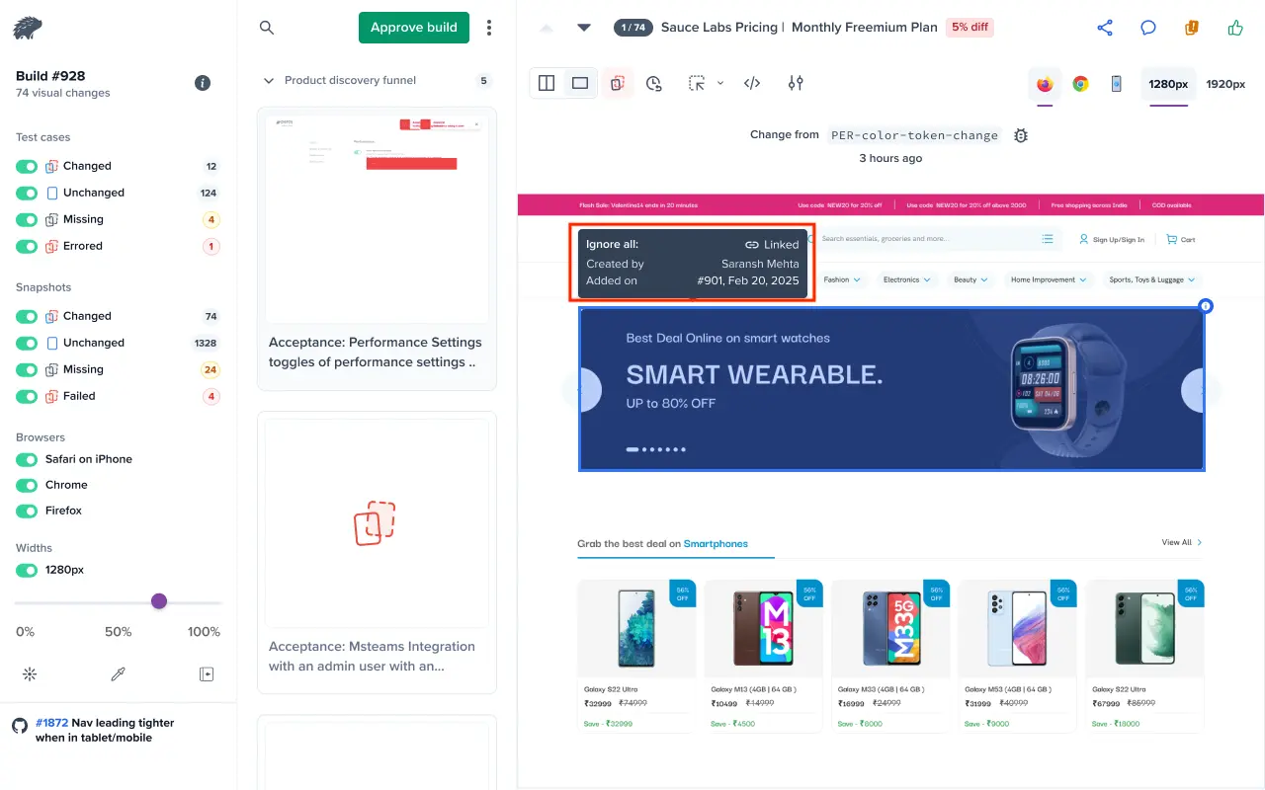This screenshot has width=1265, height=790.
Task: Open the comments speech bubble icon
Action: point(1148,28)
